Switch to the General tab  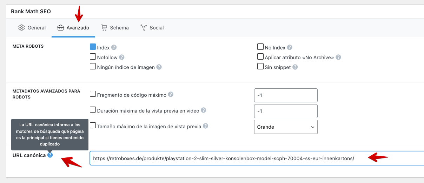32,28
